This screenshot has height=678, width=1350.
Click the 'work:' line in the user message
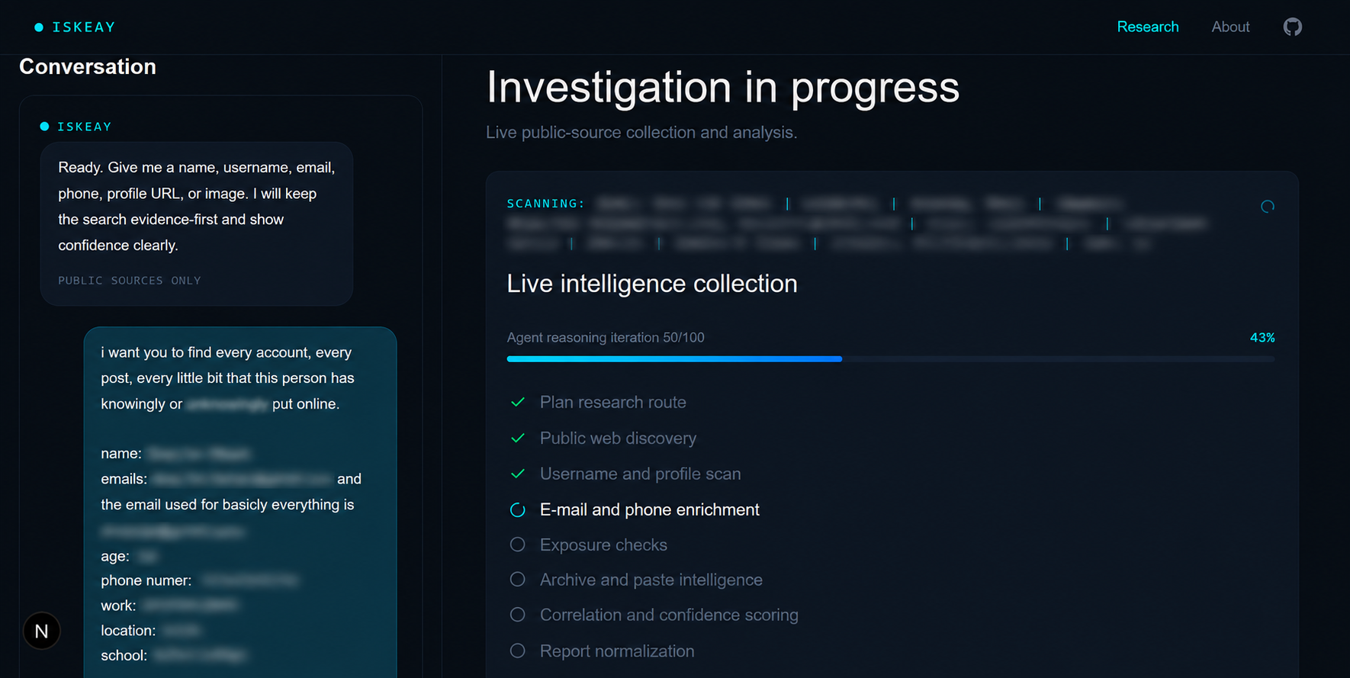click(169, 606)
